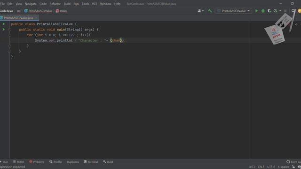
Task: Open the Tools menu
Action: coord(85,4)
